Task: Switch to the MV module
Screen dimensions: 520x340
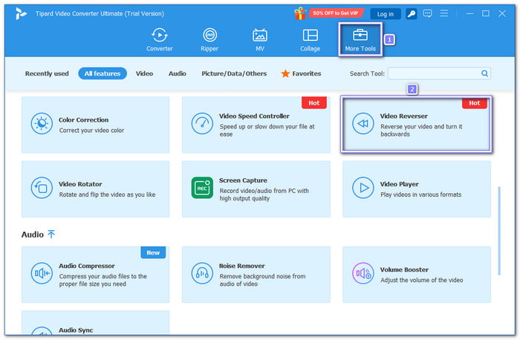Action: (260, 40)
